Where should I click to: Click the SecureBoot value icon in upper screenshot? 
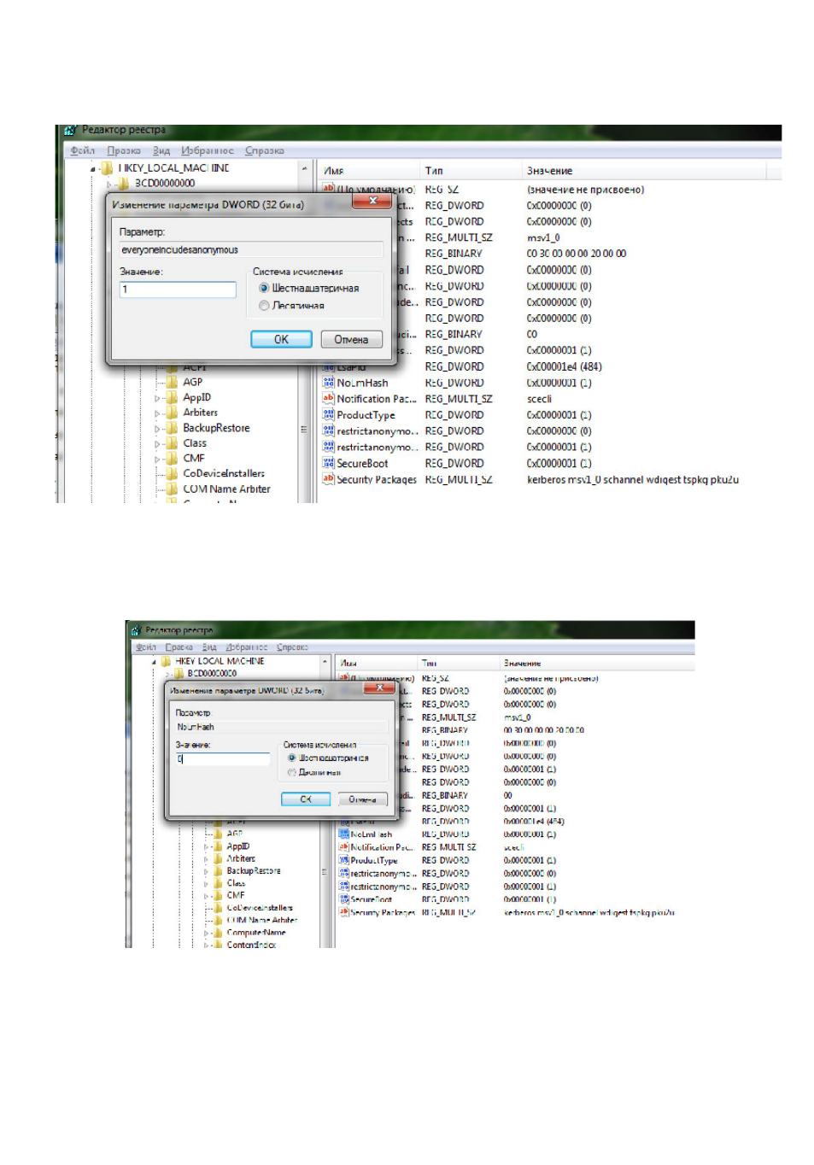(x=328, y=463)
